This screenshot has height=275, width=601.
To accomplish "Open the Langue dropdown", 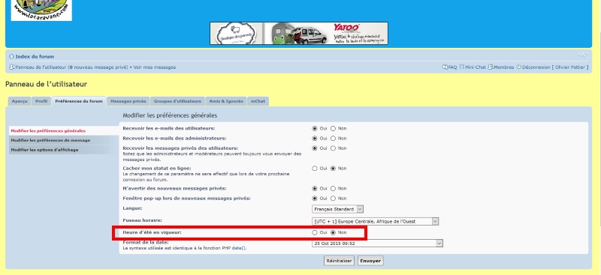I will click(x=337, y=209).
